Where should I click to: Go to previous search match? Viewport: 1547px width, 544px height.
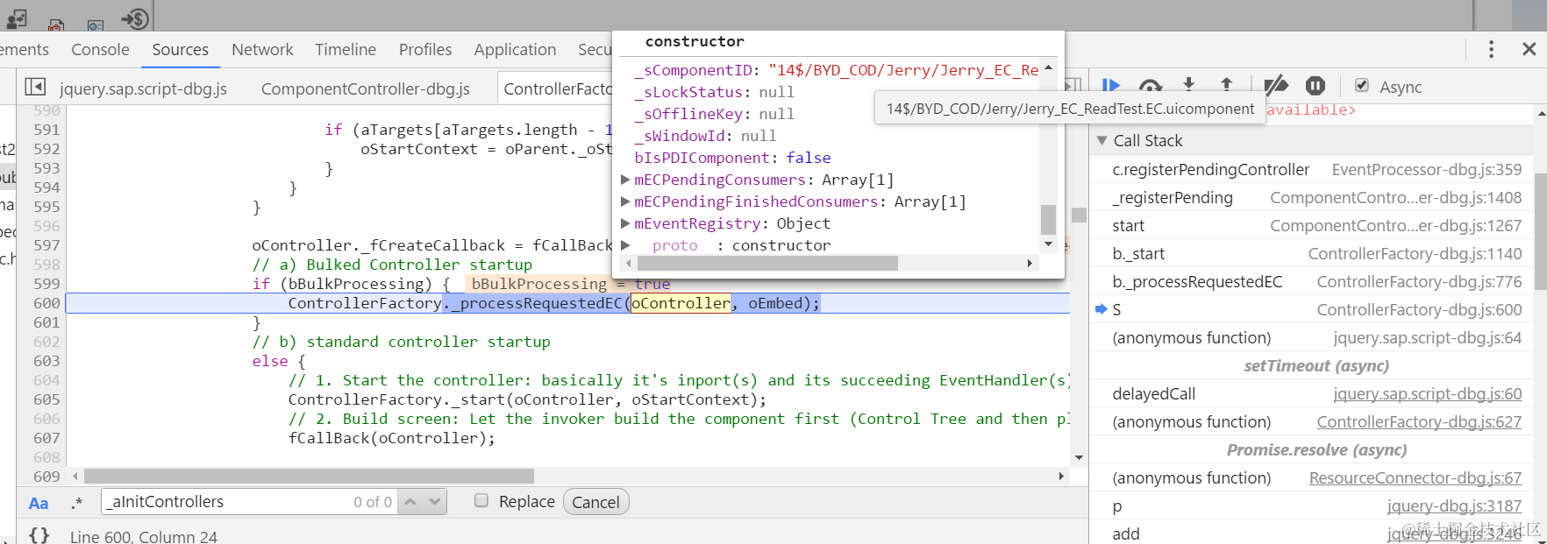pyautogui.click(x=410, y=502)
